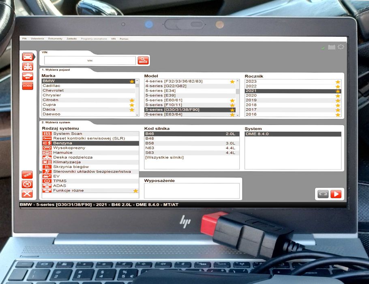Select 5-series [E39] model

(x=190, y=95)
